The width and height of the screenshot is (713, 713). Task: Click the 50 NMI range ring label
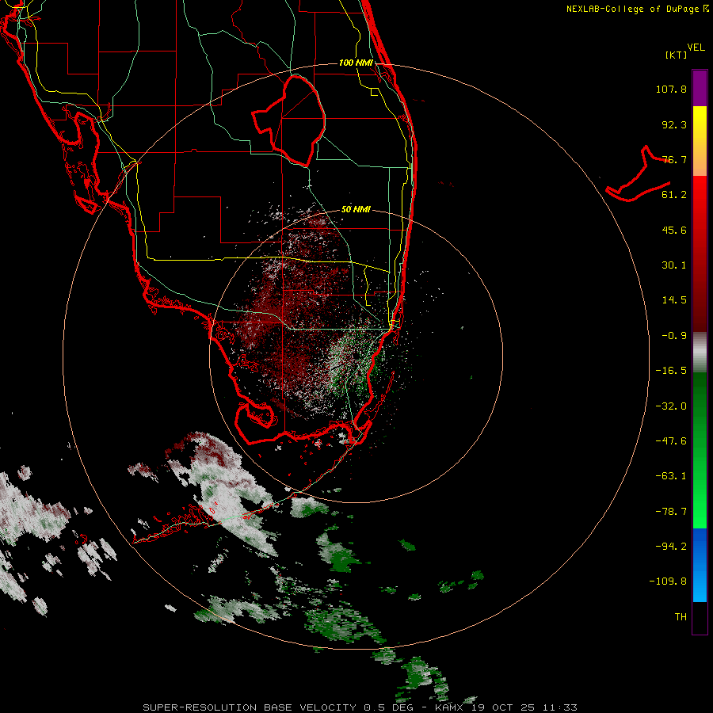click(x=356, y=209)
